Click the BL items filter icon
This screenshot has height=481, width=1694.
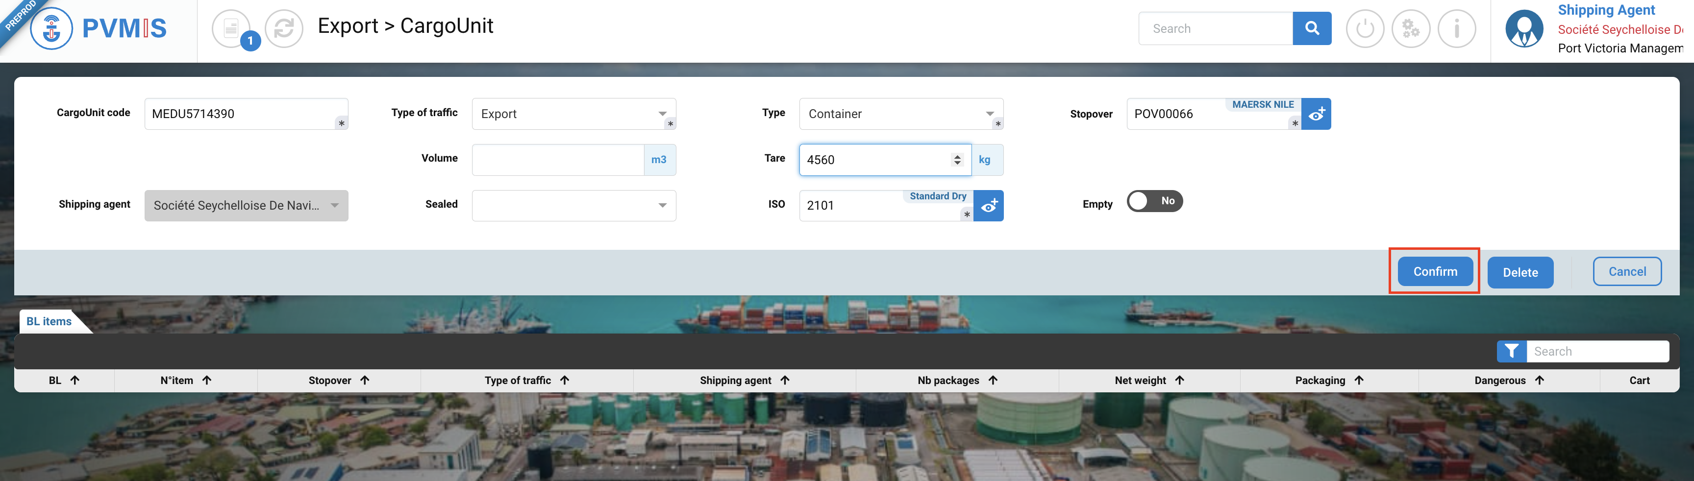point(1511,352)
